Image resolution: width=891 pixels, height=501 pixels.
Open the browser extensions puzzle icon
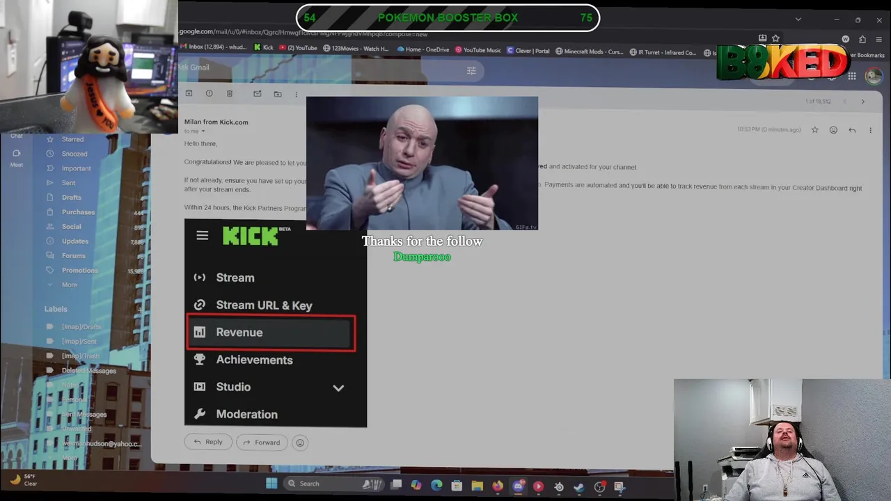coord(862,40)
